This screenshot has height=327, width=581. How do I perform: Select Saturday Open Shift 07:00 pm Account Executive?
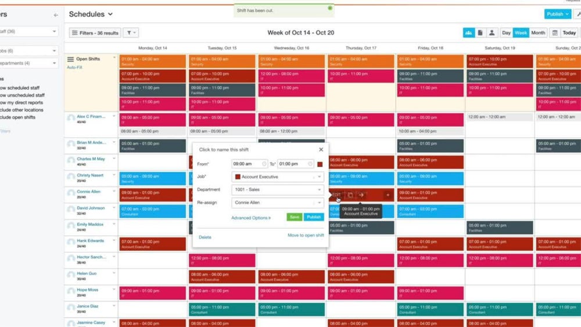[x=500, y=61]
